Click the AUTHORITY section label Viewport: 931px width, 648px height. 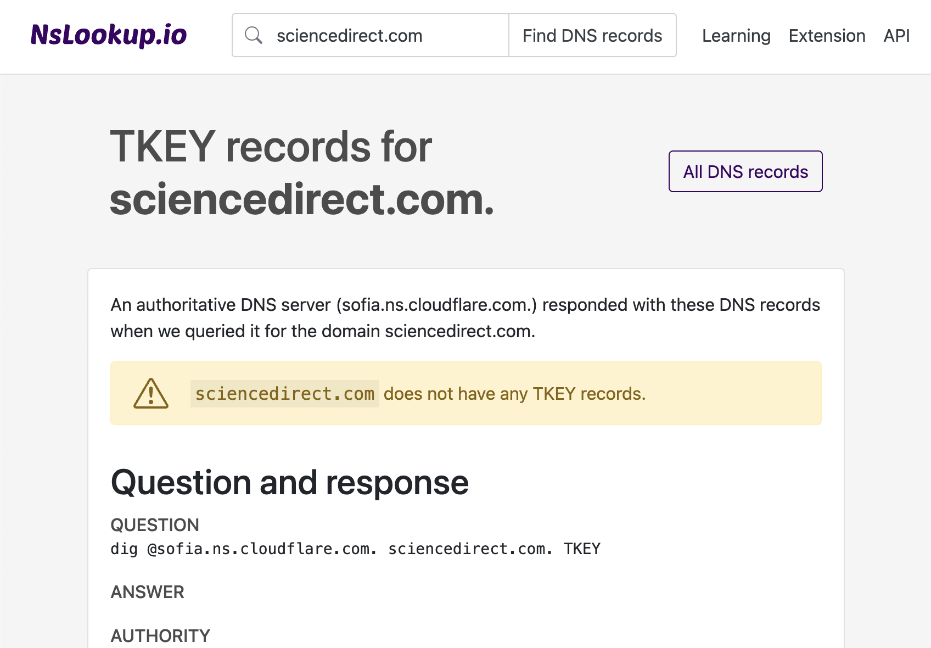[x=160, y=635]
